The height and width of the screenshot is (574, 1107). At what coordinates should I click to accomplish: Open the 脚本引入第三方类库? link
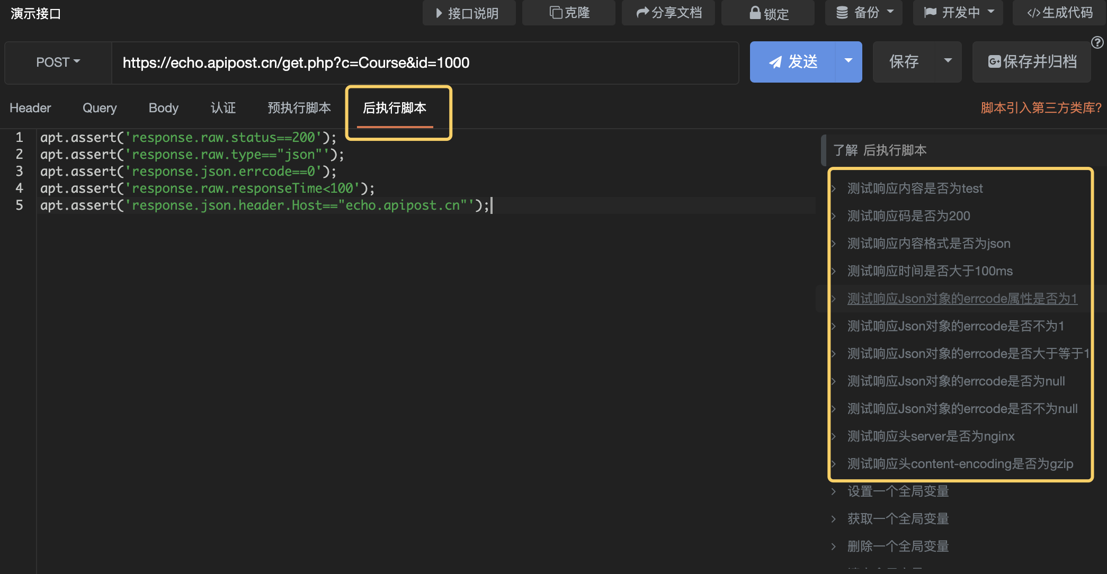pos(1041,108)
